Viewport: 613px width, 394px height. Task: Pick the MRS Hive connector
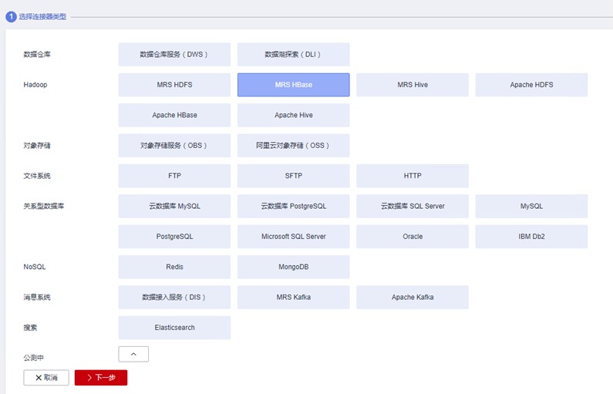click(x=413, y=85)
